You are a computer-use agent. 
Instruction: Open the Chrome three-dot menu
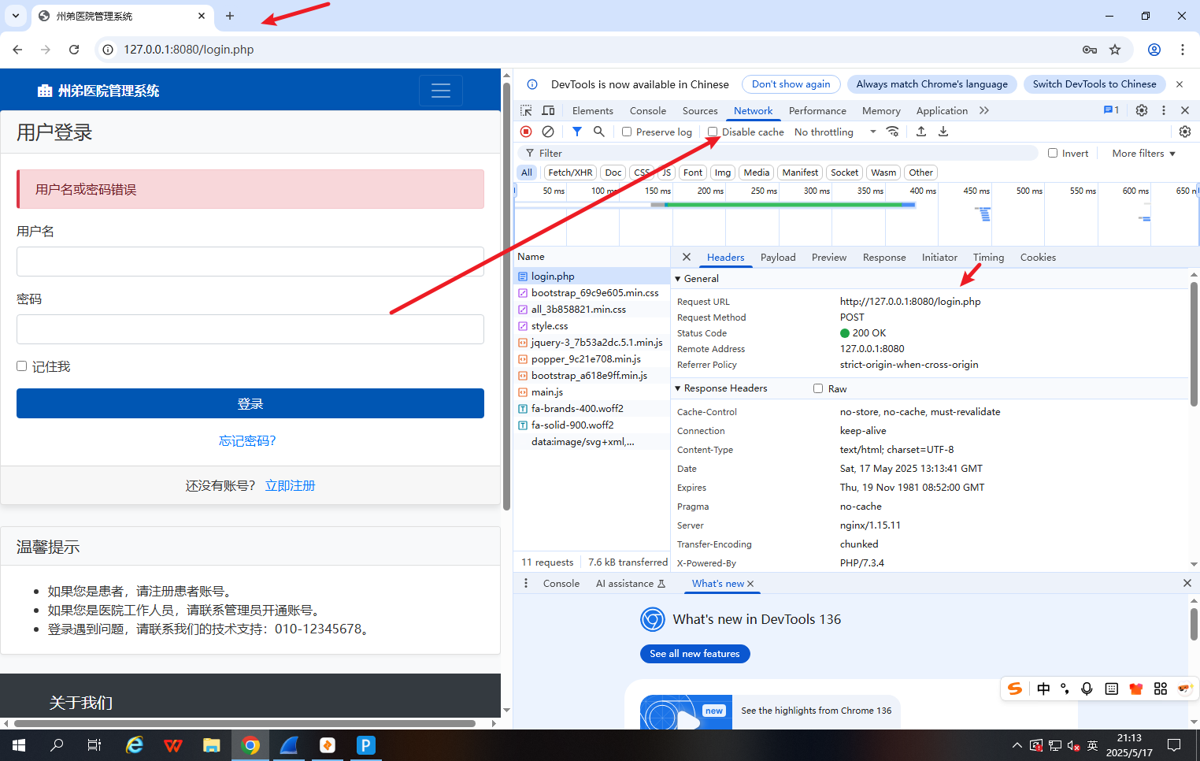1183,50
